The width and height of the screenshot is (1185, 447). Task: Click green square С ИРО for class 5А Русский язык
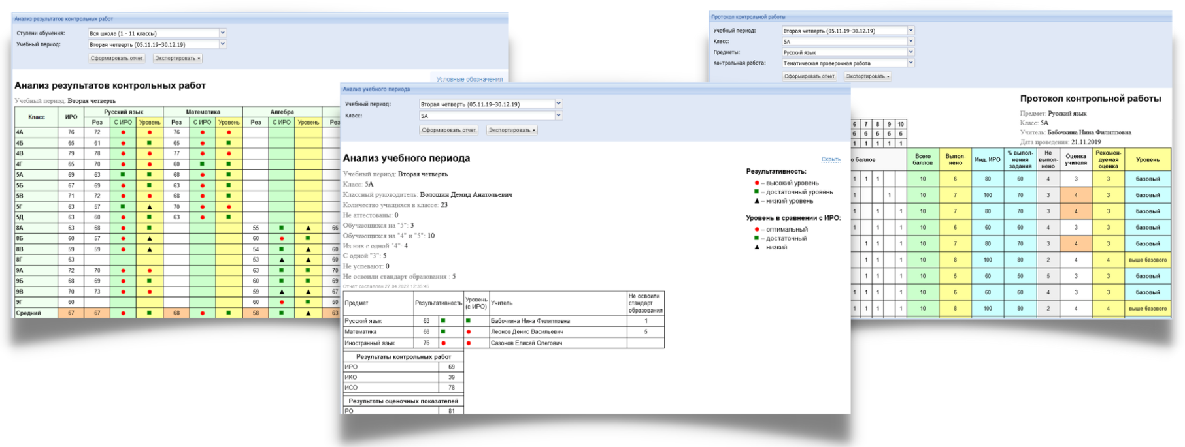click(123, 175)
